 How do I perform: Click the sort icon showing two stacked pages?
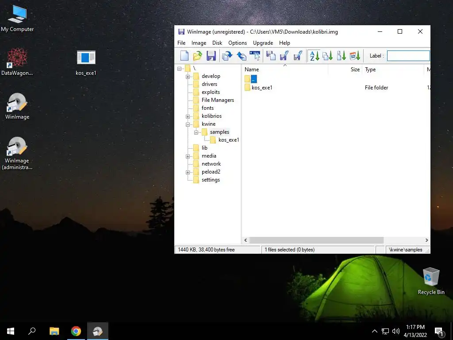click(328, 55)
